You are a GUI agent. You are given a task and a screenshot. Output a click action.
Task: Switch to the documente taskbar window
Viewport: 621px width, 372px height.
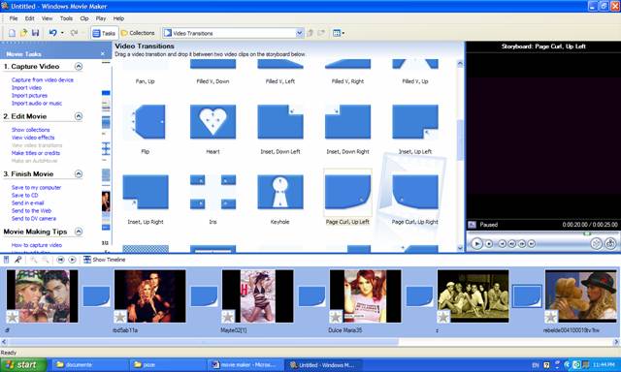pos(89,365)
